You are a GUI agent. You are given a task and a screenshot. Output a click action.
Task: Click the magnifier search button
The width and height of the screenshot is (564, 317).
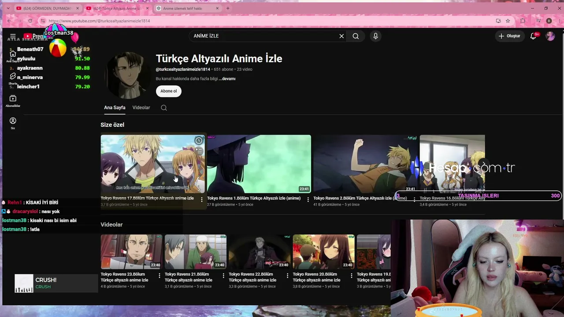tap(356, 36)
